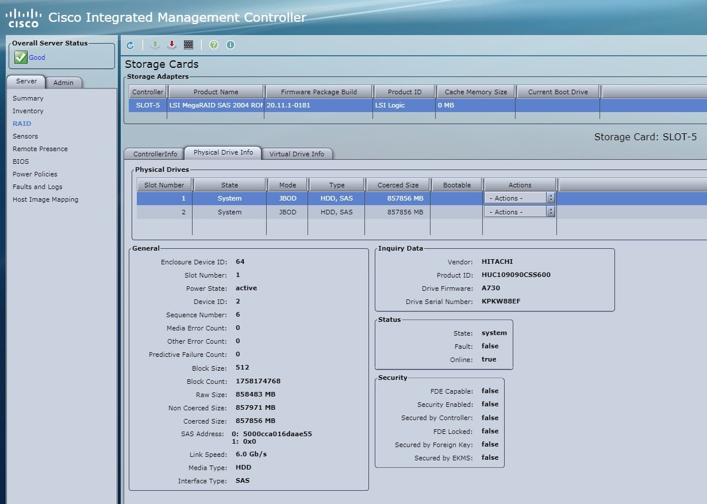The image size is (707, 504).
Task: Open the Admin tab in the sidebar
Action: click(63, 83)
